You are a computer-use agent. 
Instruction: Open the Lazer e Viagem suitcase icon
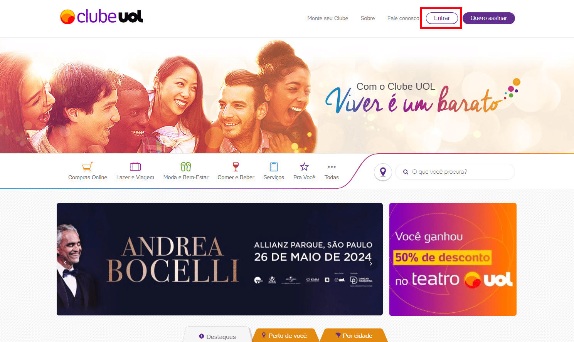pos(135,166)
